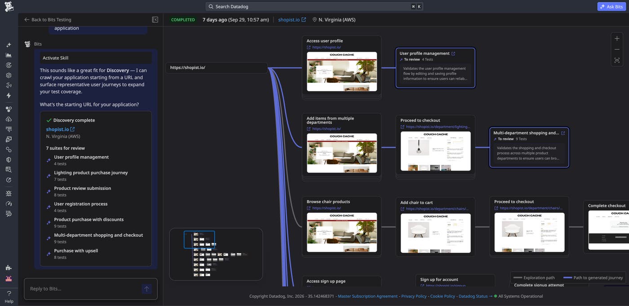The height and width of the screenshot is (306, 629).
Task: Click the bug sidebar icon
Action: click(x=9, y=193)
